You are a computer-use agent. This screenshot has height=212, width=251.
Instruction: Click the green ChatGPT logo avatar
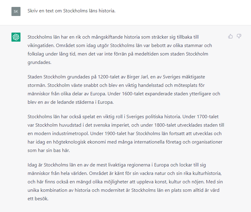[16, 37]
